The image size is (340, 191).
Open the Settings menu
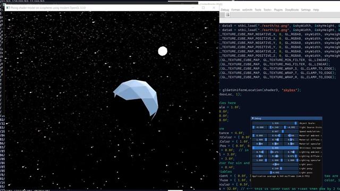pyautogui.click(x=306, y=10)
